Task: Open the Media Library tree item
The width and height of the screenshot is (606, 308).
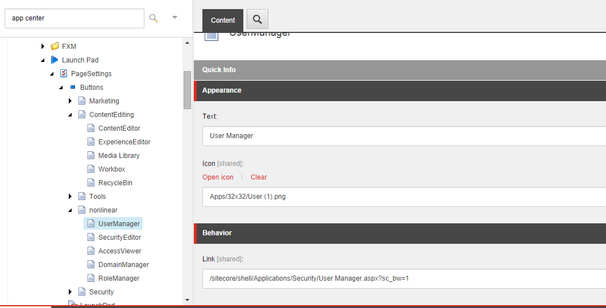Action: pos(119,155)
